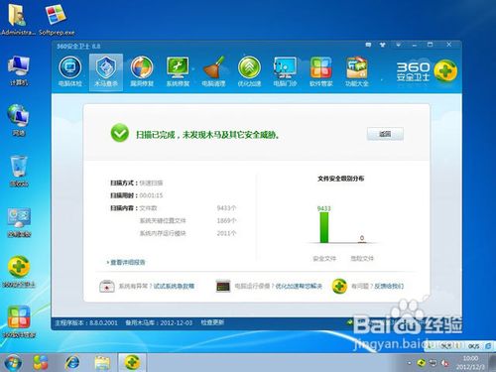Try the 试试系统急救箱 link

pyautogui.click(x=174, y=286)
